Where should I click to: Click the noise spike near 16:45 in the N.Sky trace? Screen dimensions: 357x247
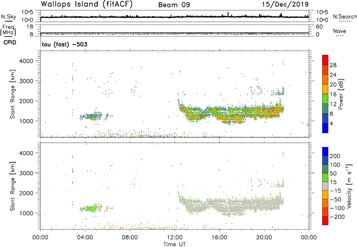pos(228,14)
